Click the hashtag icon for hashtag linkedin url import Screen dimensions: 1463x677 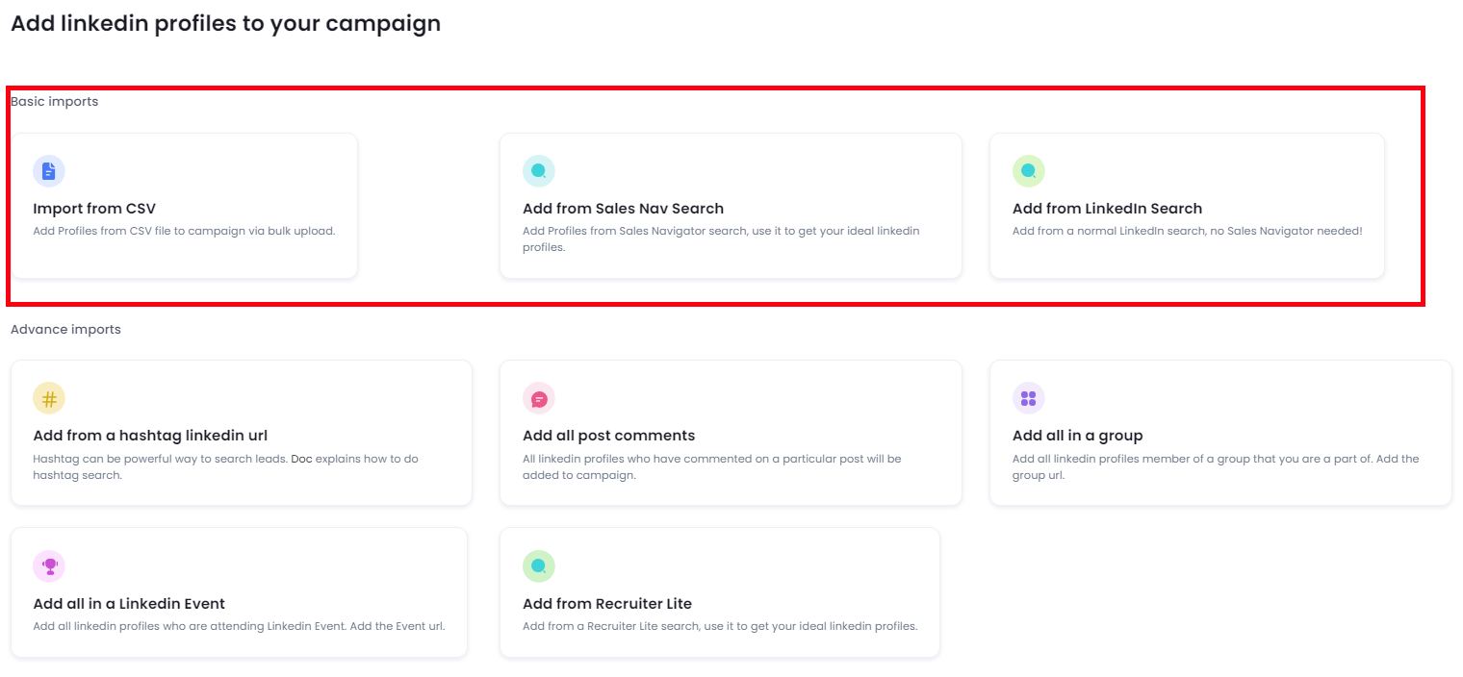click(x=48, y=397)
